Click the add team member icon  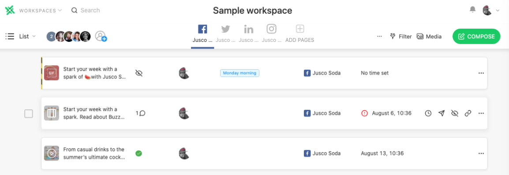pos(101,36)
